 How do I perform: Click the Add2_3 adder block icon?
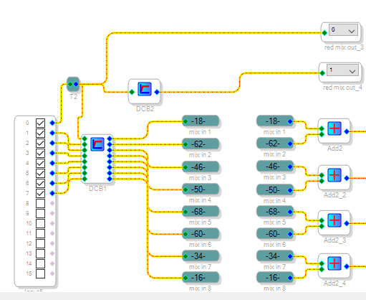(x=334, y=220)
